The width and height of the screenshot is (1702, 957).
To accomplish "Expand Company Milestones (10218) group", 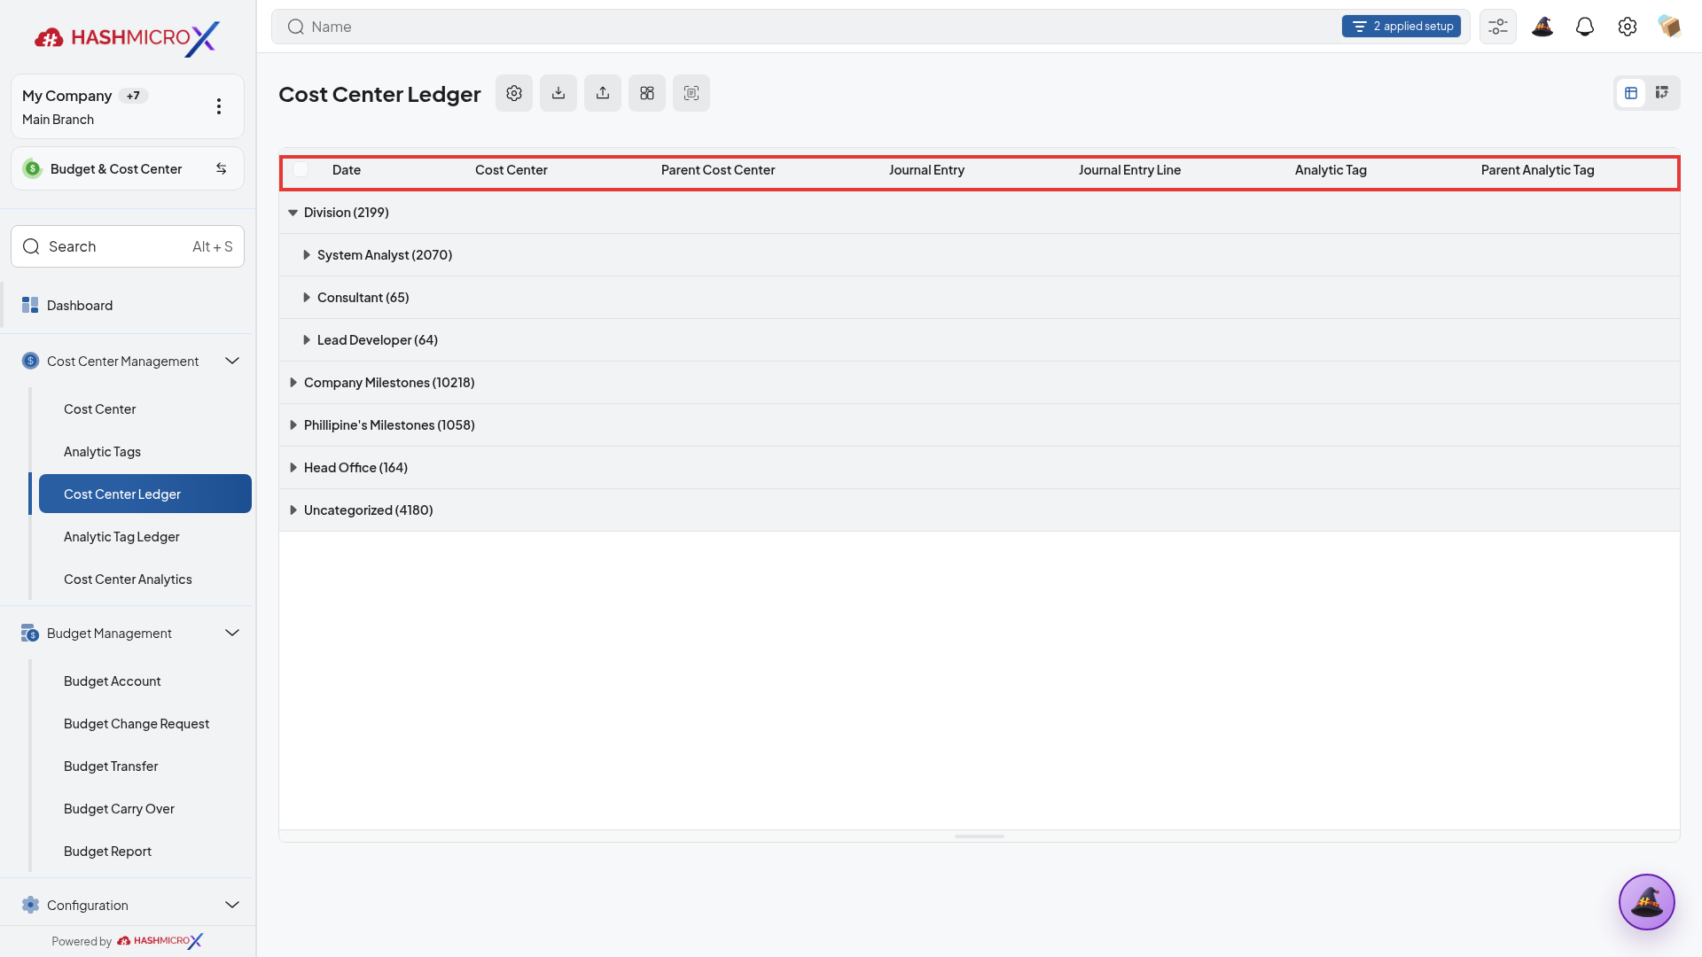I will tap(293, 383).
